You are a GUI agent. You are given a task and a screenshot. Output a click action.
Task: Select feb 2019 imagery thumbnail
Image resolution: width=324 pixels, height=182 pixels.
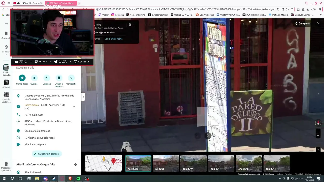pos(193,163)
